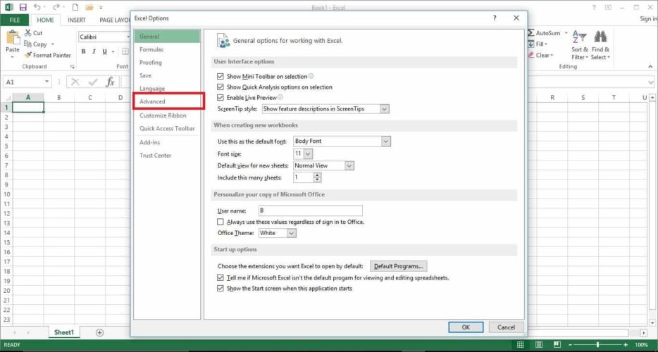This screenshot has height=352, width=658.
Task: Click the Default Programs... button
Action: 399,266
